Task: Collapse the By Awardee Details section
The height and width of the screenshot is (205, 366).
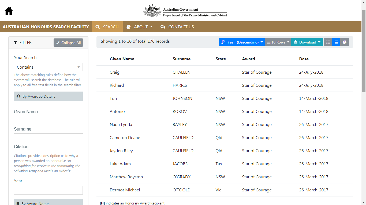Action: click(48, 96)
